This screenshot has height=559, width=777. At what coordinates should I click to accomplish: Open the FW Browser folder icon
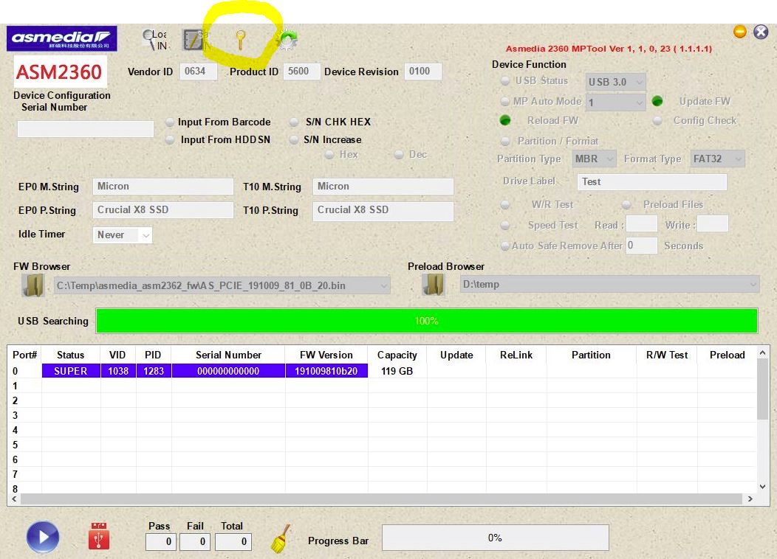(x=33, y=285)
